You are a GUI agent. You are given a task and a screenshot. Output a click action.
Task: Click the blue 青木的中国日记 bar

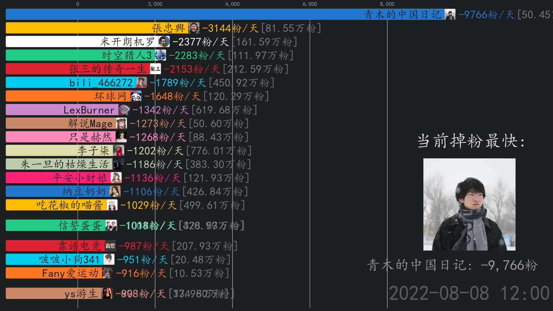tap(225, 14)
